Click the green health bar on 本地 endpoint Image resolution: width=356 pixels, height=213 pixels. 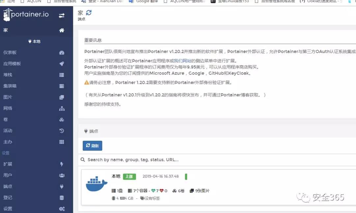[x=186, y=177]
